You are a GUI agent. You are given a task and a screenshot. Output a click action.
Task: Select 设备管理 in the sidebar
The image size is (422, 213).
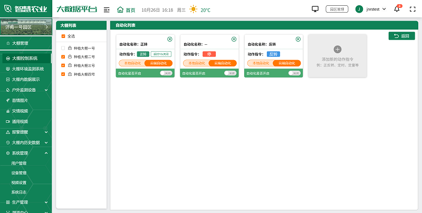pos(19,173)
